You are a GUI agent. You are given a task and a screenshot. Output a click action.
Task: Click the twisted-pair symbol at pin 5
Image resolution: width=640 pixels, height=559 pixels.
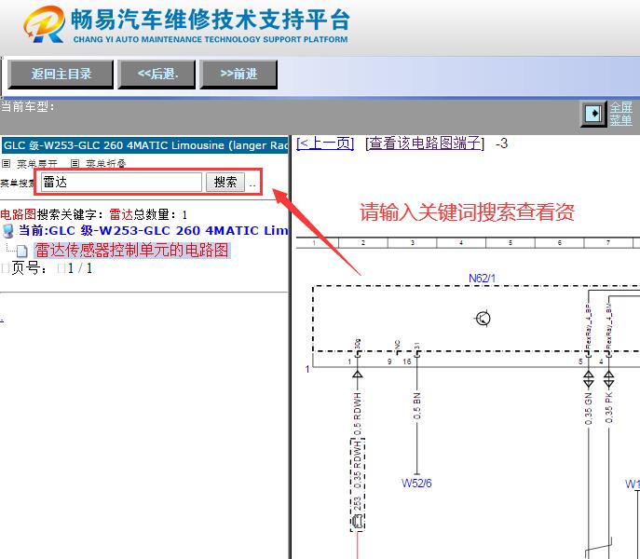[x=588, y=378]
